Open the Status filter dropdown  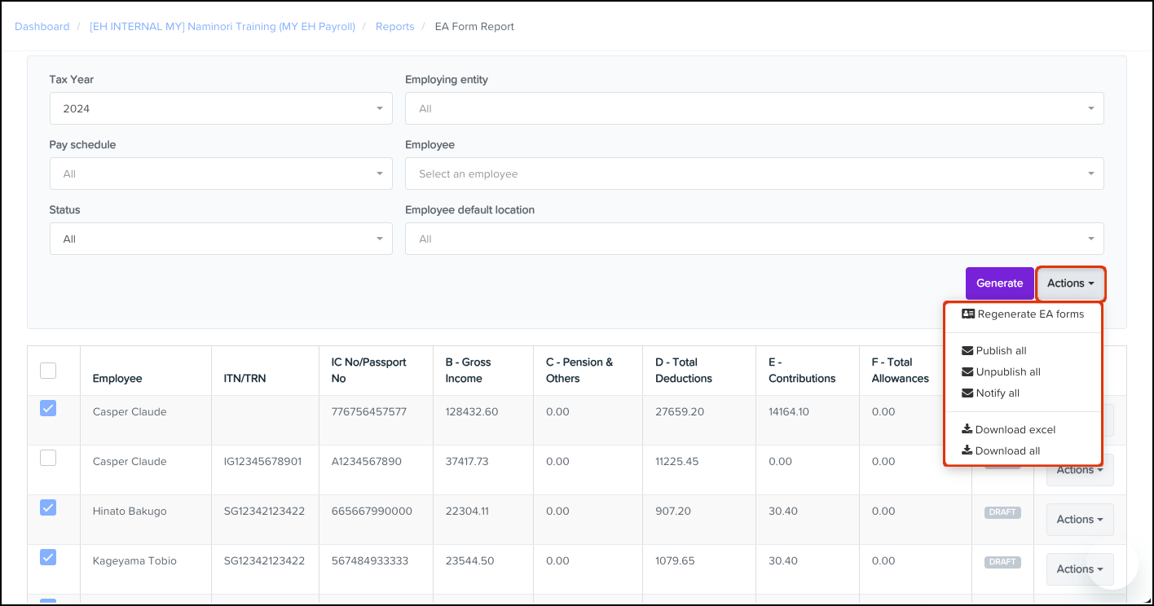(220, 239)
